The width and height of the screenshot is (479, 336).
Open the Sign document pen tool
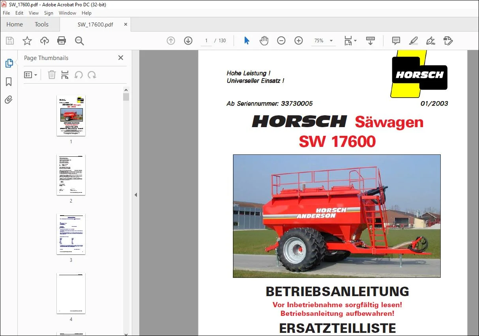(x=431, y=41)
